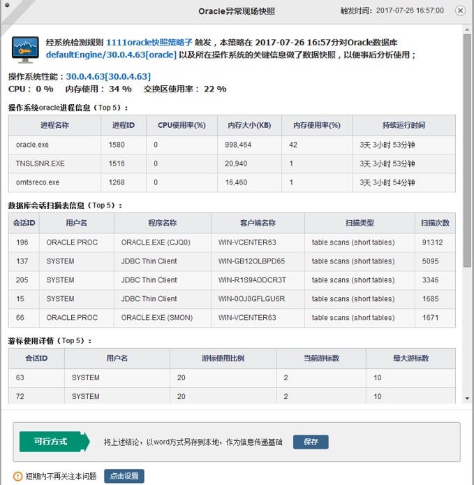Click the vertical scrollbar thumb
This screenshot has height=485, width=474.
(467, 150)
